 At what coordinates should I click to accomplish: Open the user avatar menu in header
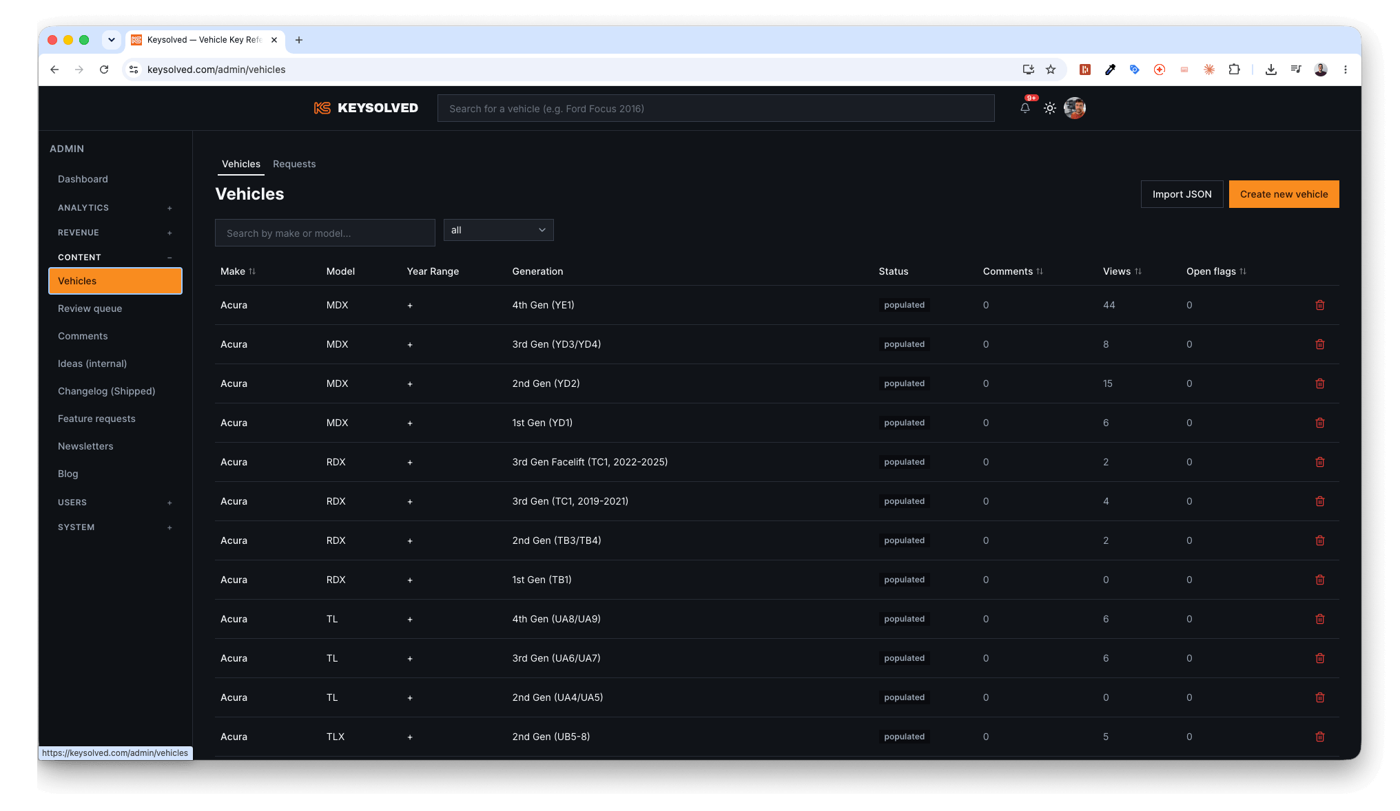point(1075,108)
